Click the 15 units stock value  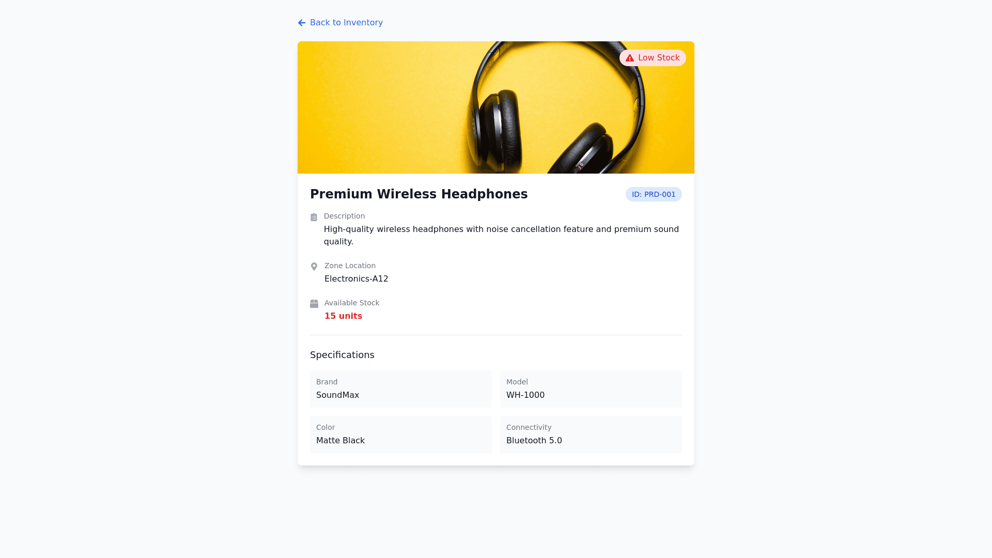[x=343, y=316]
